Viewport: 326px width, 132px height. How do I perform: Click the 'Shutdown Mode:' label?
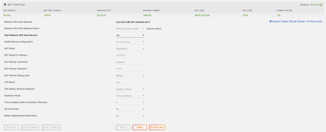coord(12,96)
